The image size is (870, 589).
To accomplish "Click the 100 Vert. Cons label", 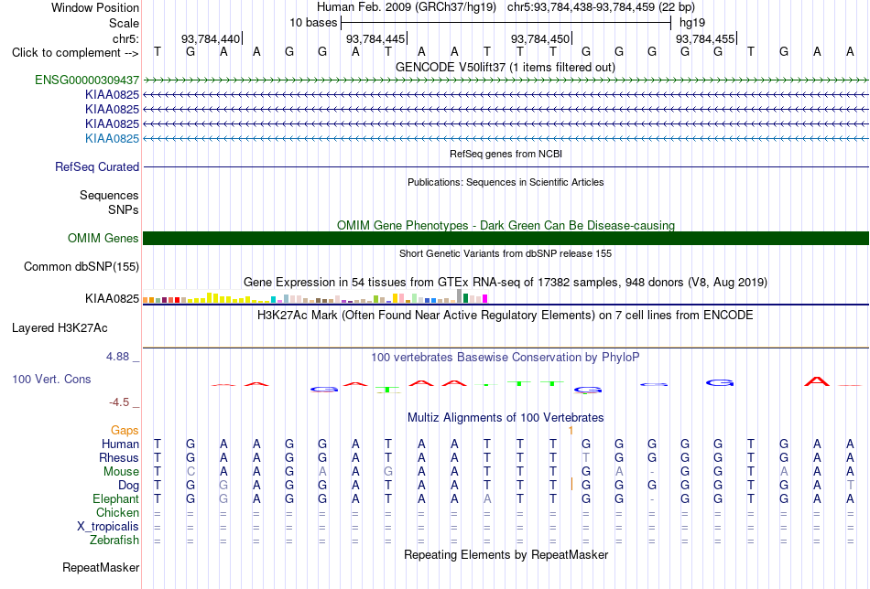I will (x=51, y=379).
